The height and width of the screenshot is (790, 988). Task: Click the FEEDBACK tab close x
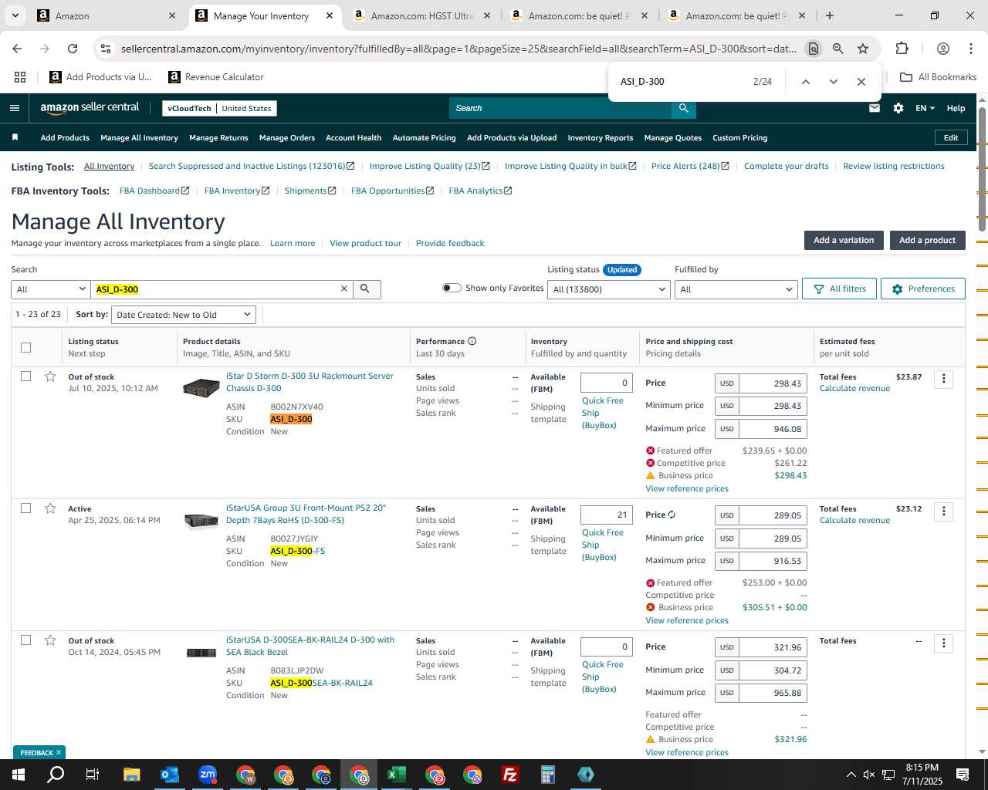(59, 752)
